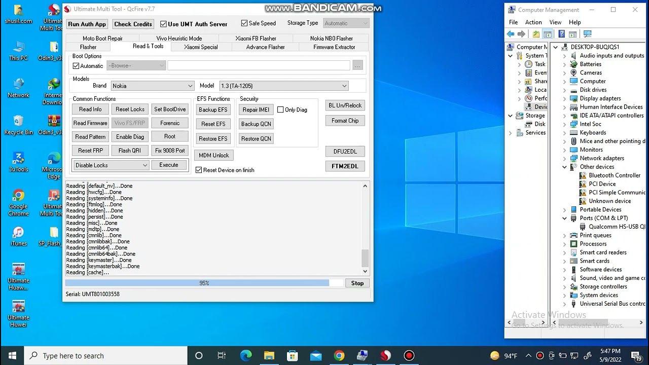Image resolution: width=649 pixels, height=365 pixels.
Task: Click Execute button next to Disable Locks
Action: tap(169, 165)
